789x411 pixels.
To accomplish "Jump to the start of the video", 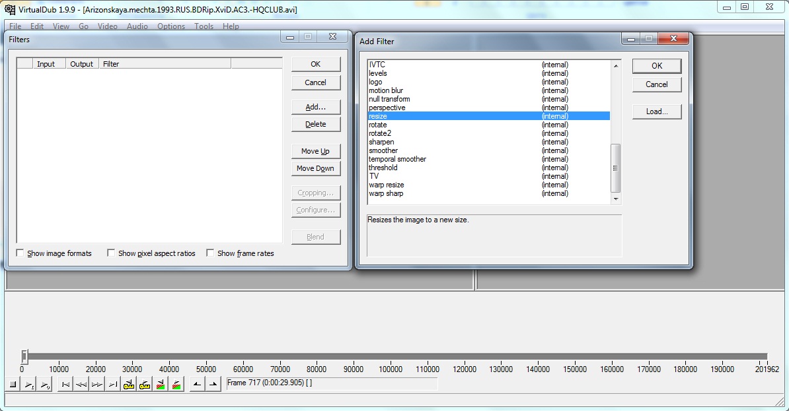I will click(65, 385).
